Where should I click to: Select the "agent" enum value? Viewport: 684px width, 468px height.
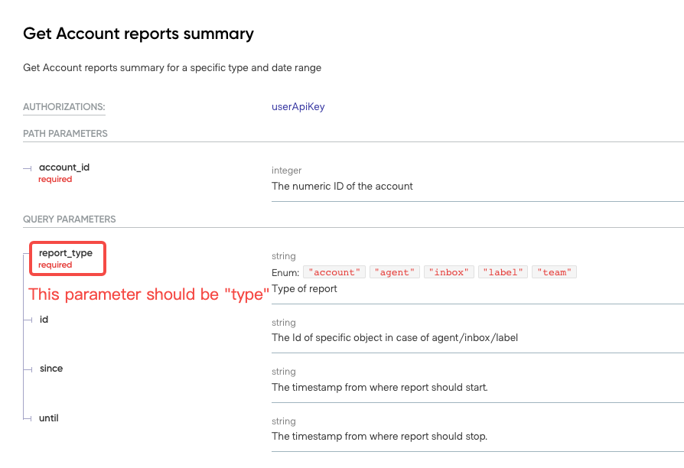coord(394,272)
